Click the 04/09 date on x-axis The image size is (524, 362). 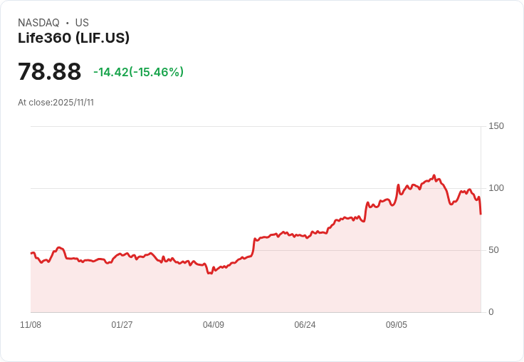tap(213, 325)
